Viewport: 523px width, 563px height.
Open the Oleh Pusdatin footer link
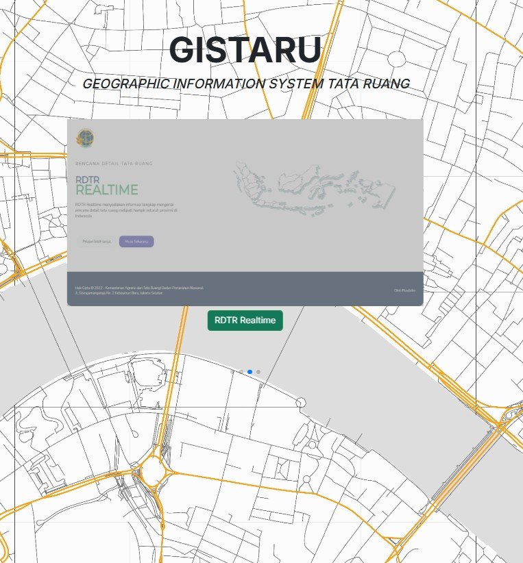click(404, 290)
